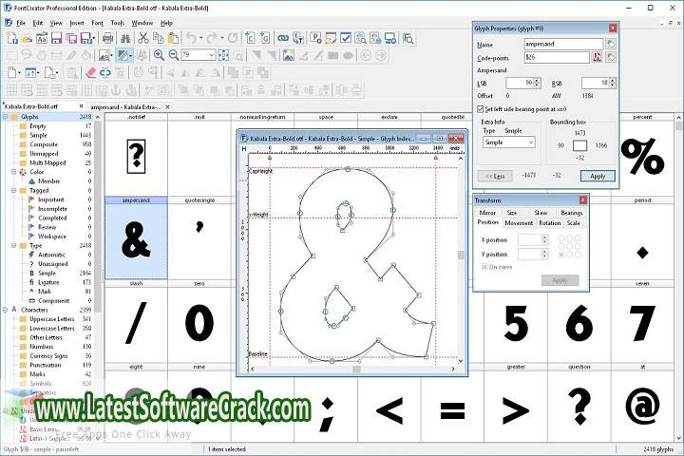This screenshot has width=684, height=456.
Task: Zoom in with the plus magnifier icon
Action: click(x=159, y=55)
